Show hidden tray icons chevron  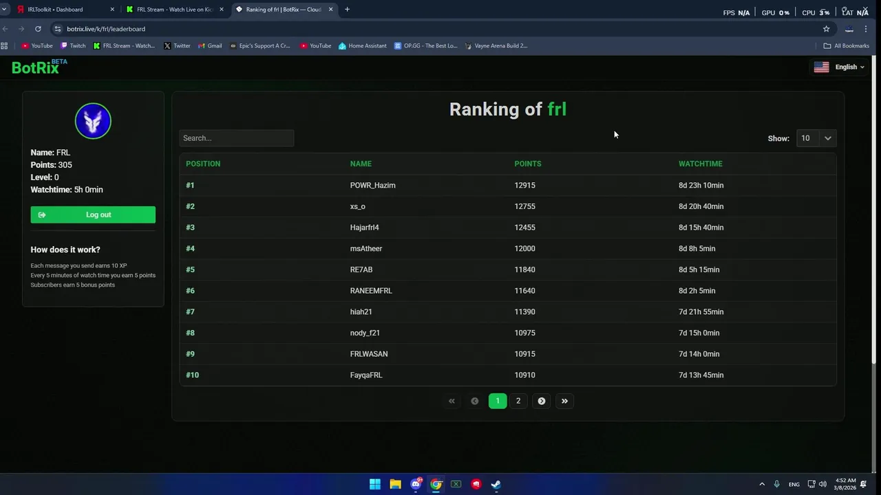(762, 484)
